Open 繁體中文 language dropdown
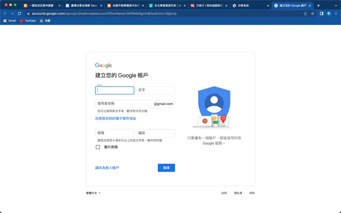The image size is (341, 213). pos(93,193)
